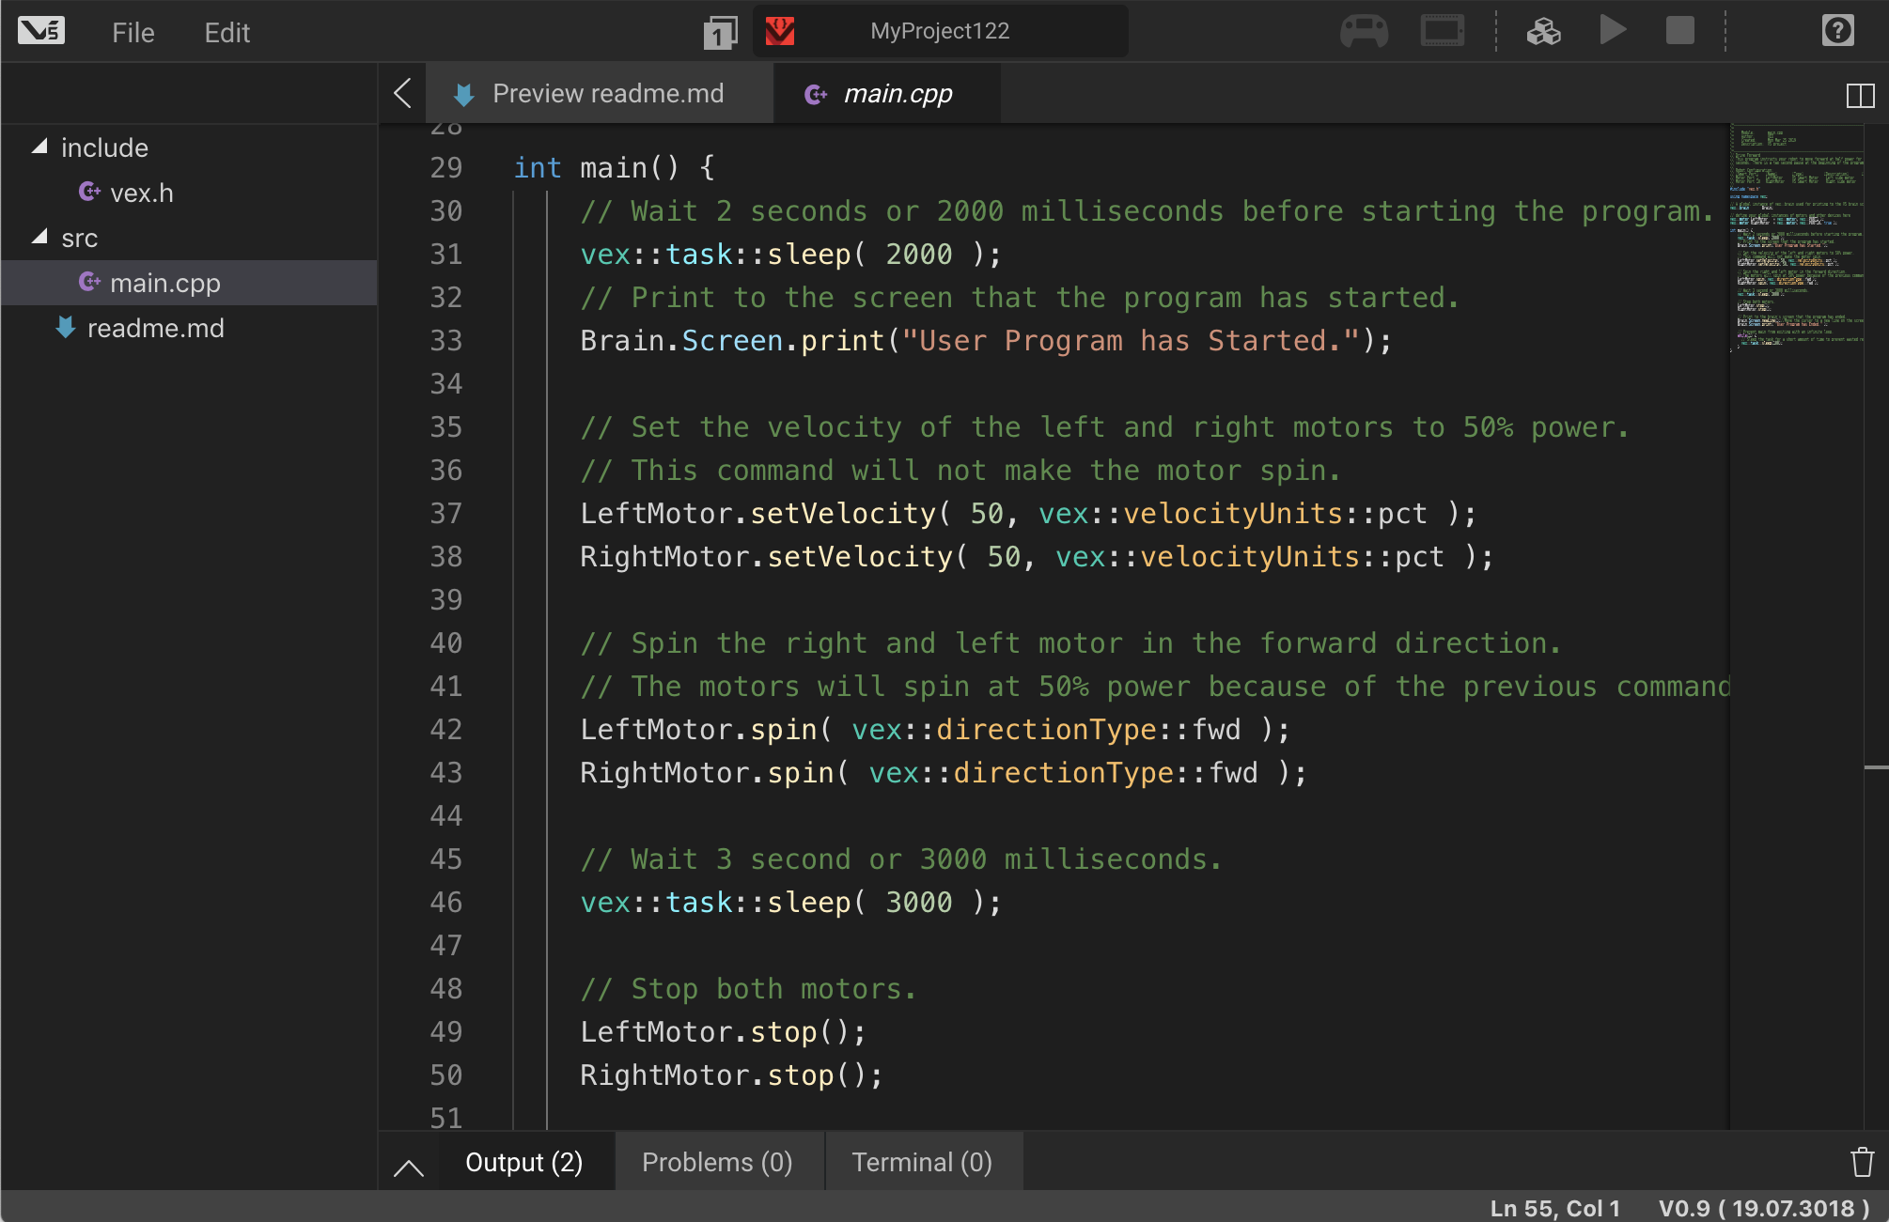Click the code minimap preview

[x=1796, y=240]
